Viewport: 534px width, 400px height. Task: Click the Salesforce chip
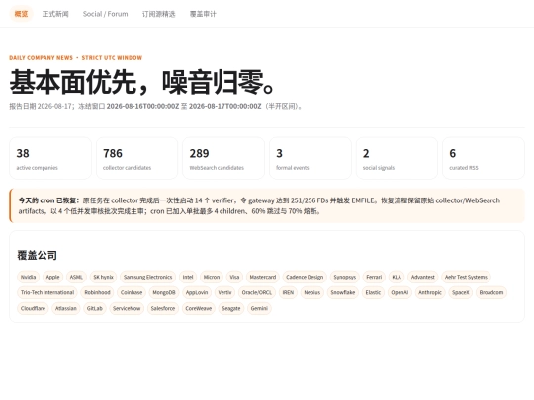163,308
